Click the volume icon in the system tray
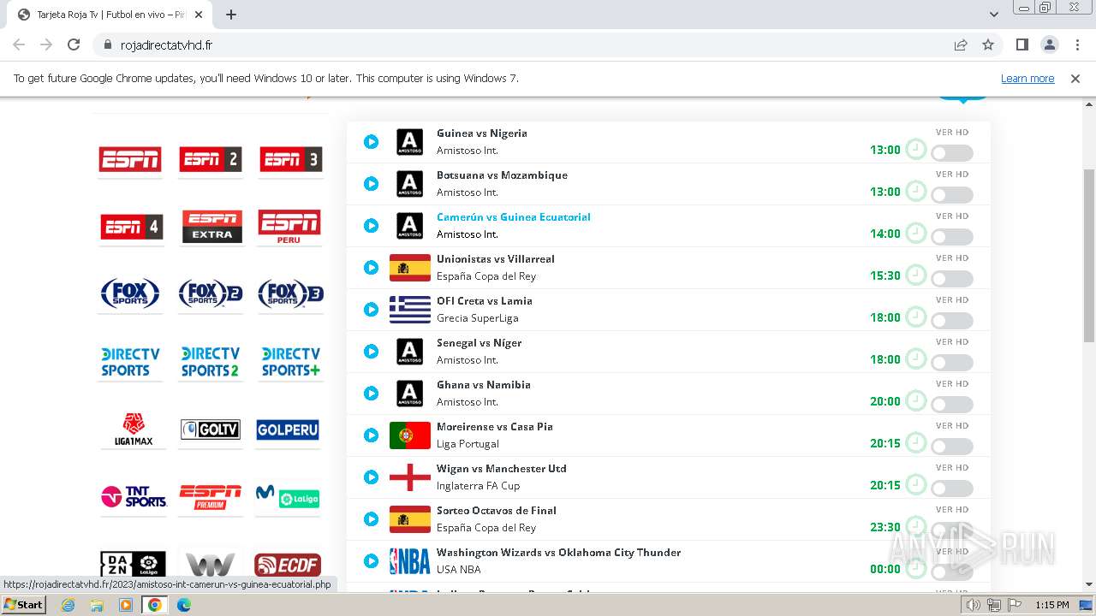The image size is (1096, 616). coord(974,605)
